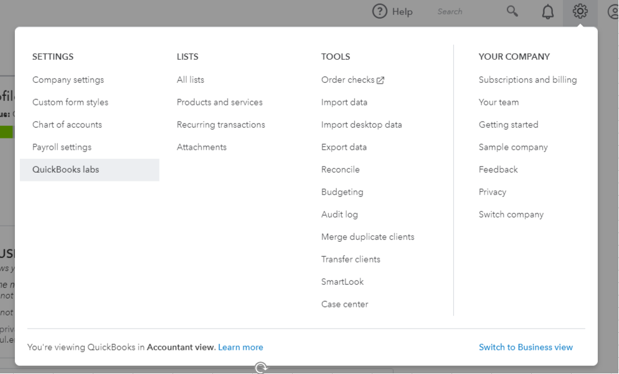Viewport: 619px width, 374px height.
Task: Click the Help question mark icon
Action: click(x=380, y=11)
